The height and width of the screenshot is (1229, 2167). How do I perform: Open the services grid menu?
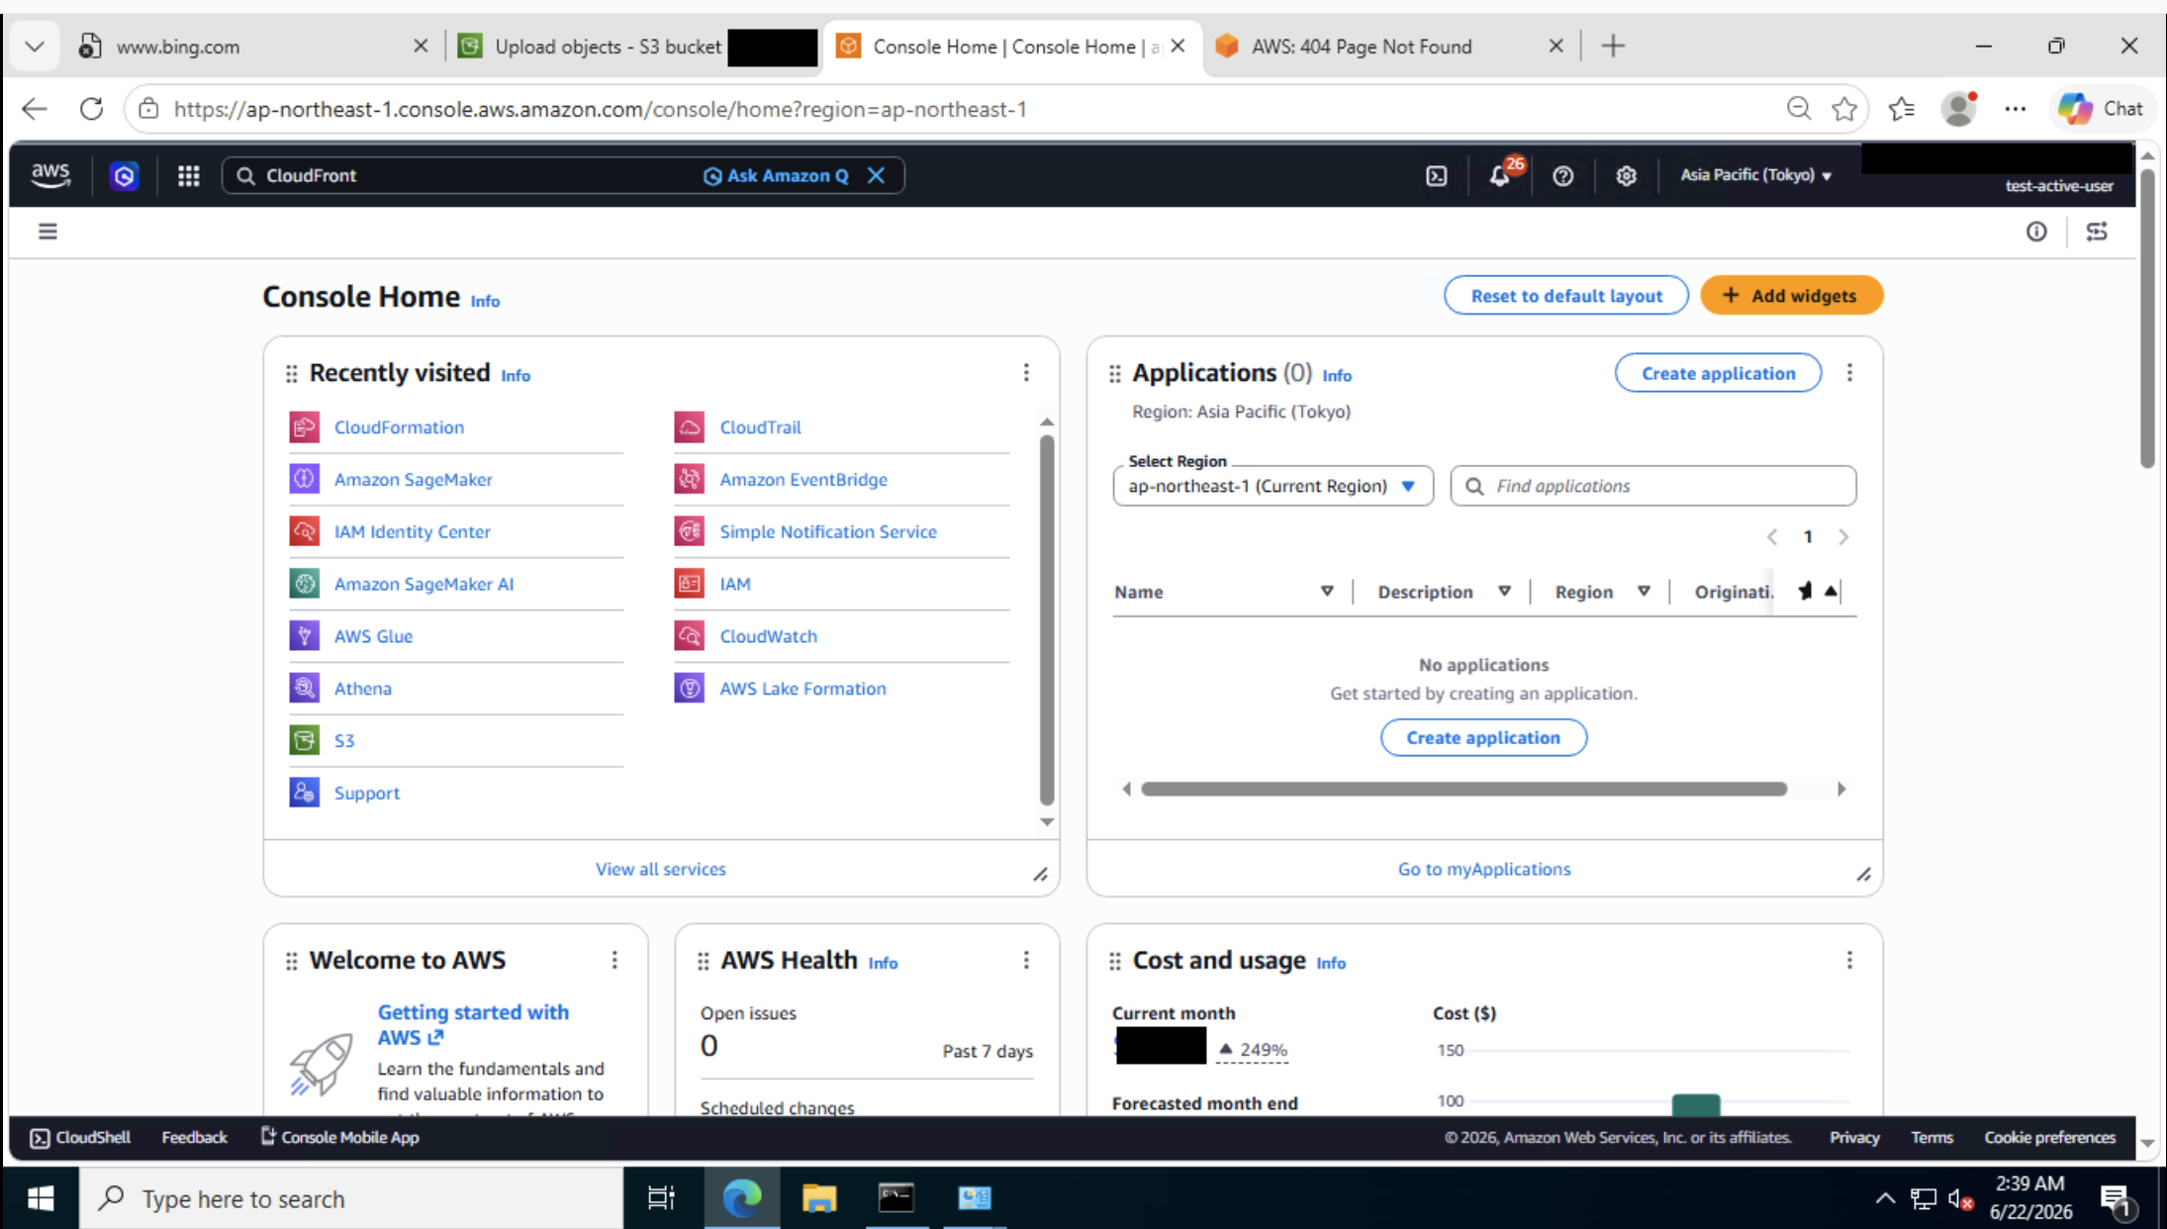pyautogui.click(x=188, y=175)
